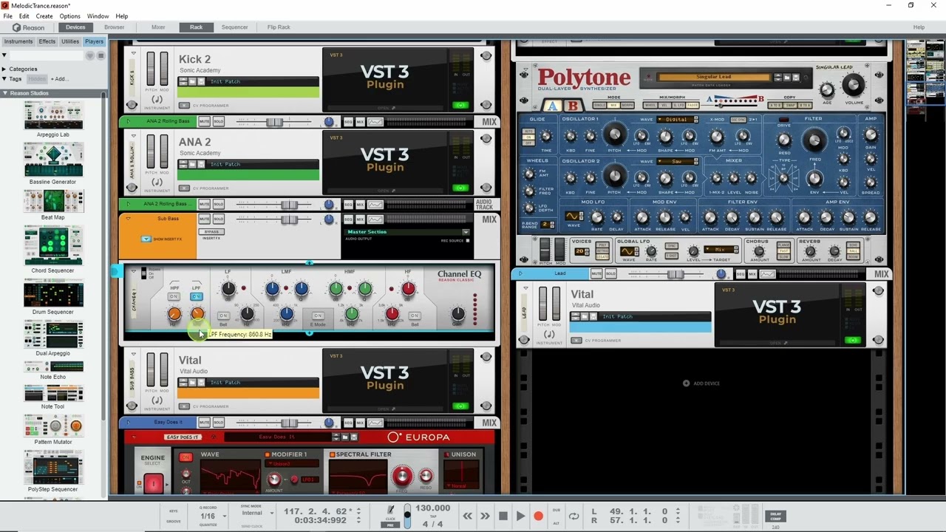Screen dimensions: 946x532
Task: Fold the Vital Sub Bass device
Action: (134, 354)
